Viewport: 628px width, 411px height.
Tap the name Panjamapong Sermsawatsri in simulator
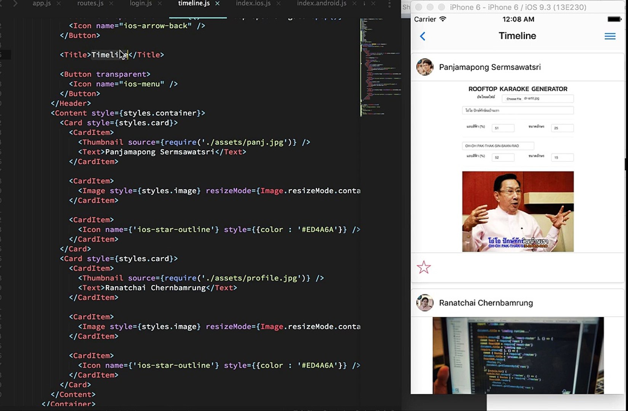tap(490, 67)
